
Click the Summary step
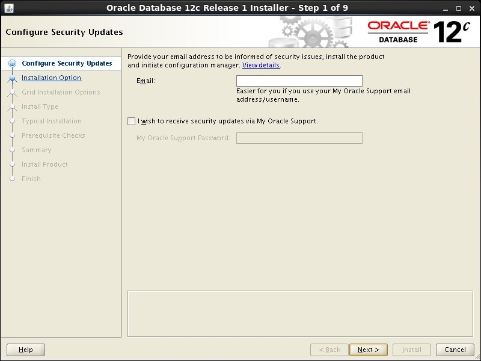tap(36, 150)
